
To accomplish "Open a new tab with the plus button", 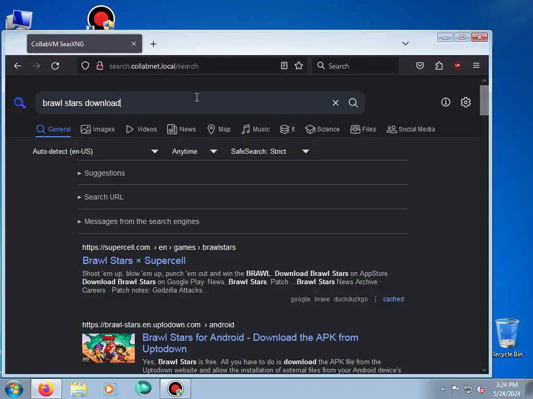I will [x=154, y=44].
